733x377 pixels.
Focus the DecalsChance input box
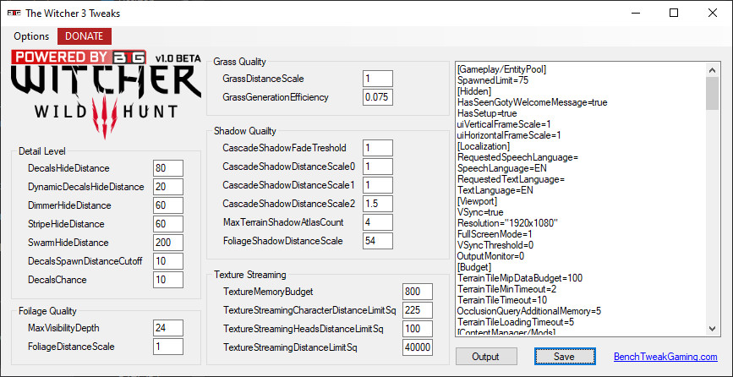point(168,280)
